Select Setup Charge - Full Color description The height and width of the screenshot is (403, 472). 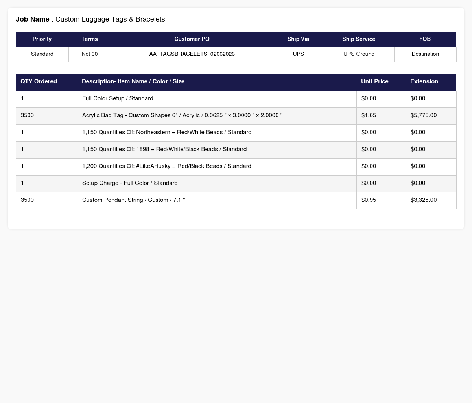tap(130, 183)
